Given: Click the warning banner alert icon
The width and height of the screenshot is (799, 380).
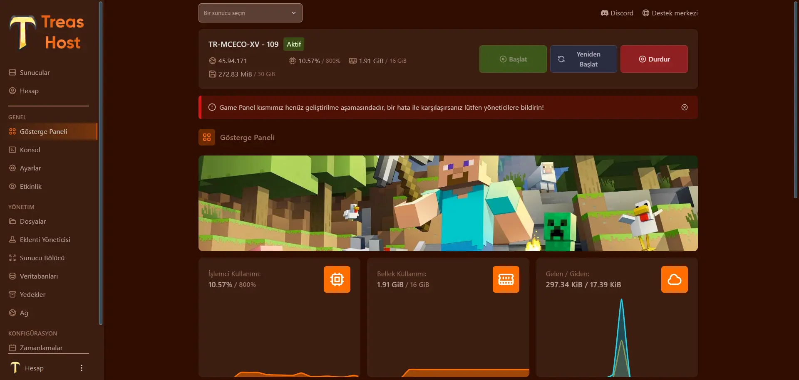Looking at the screenshot, I should point(212,107).
